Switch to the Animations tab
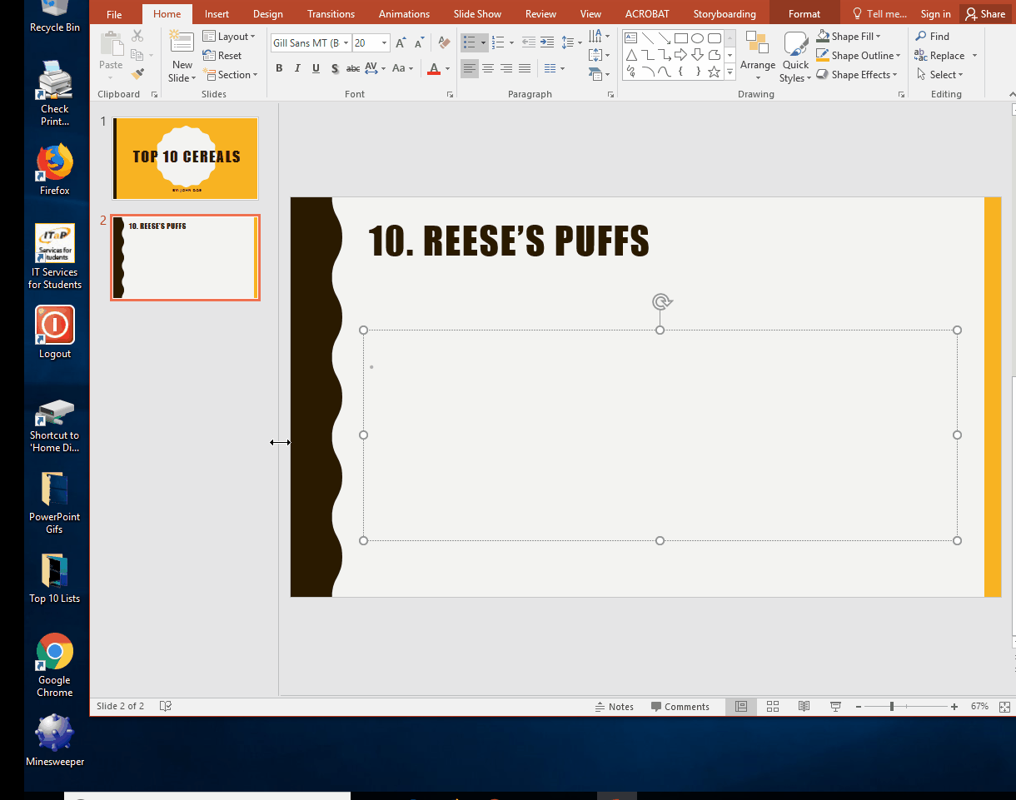The height and width of the screenshot is (800, 1016). tap(404, 14)
